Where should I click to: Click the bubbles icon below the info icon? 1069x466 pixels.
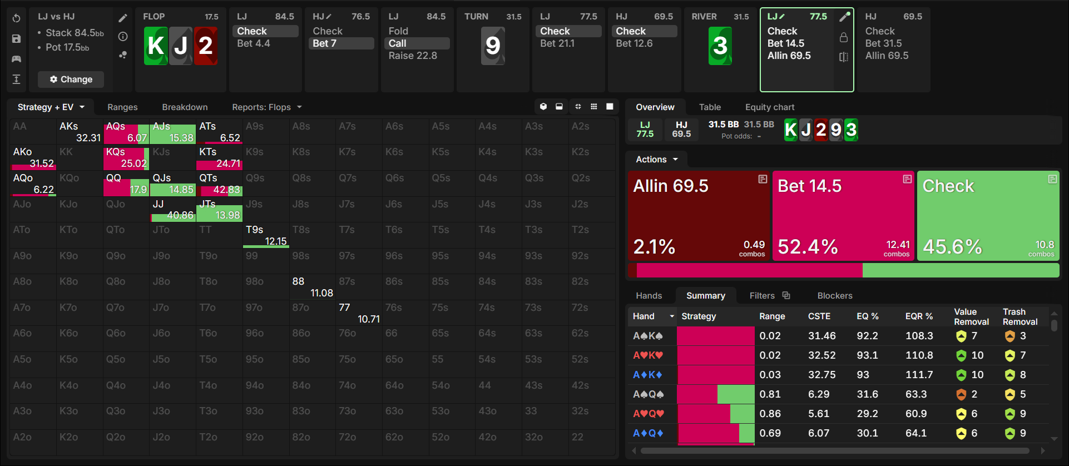[x=123, y=54]
